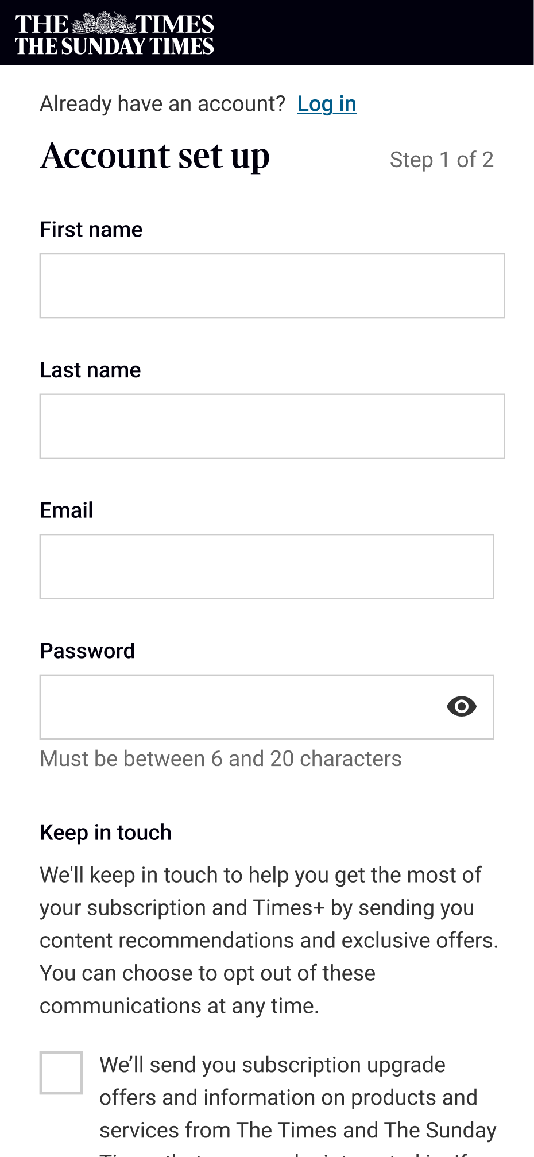The height and width of the screenshot is (1157, 534).
Task: Select the Email input box
Action: point(266,567)
